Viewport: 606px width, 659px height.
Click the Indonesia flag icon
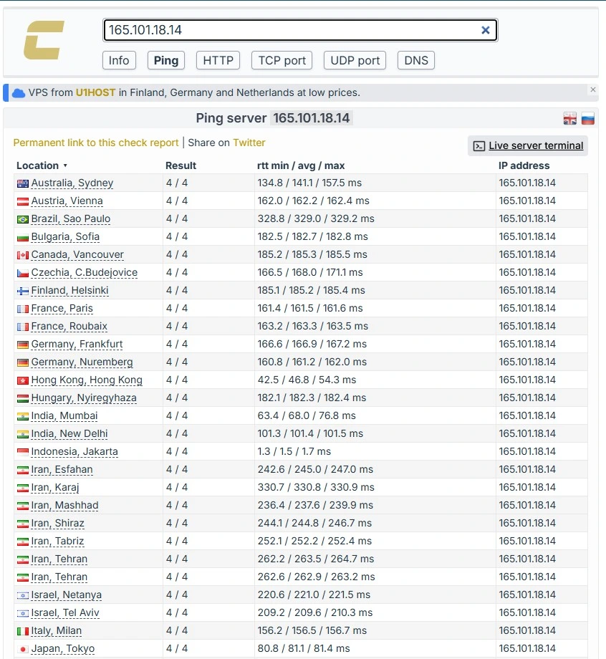click(x=23, y=453)
